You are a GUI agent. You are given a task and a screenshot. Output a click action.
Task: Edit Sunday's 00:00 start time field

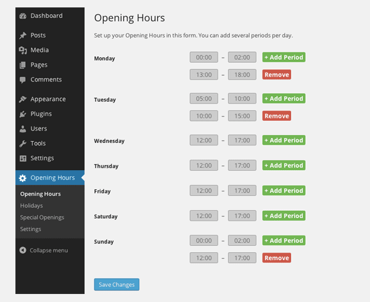point(204,241)
